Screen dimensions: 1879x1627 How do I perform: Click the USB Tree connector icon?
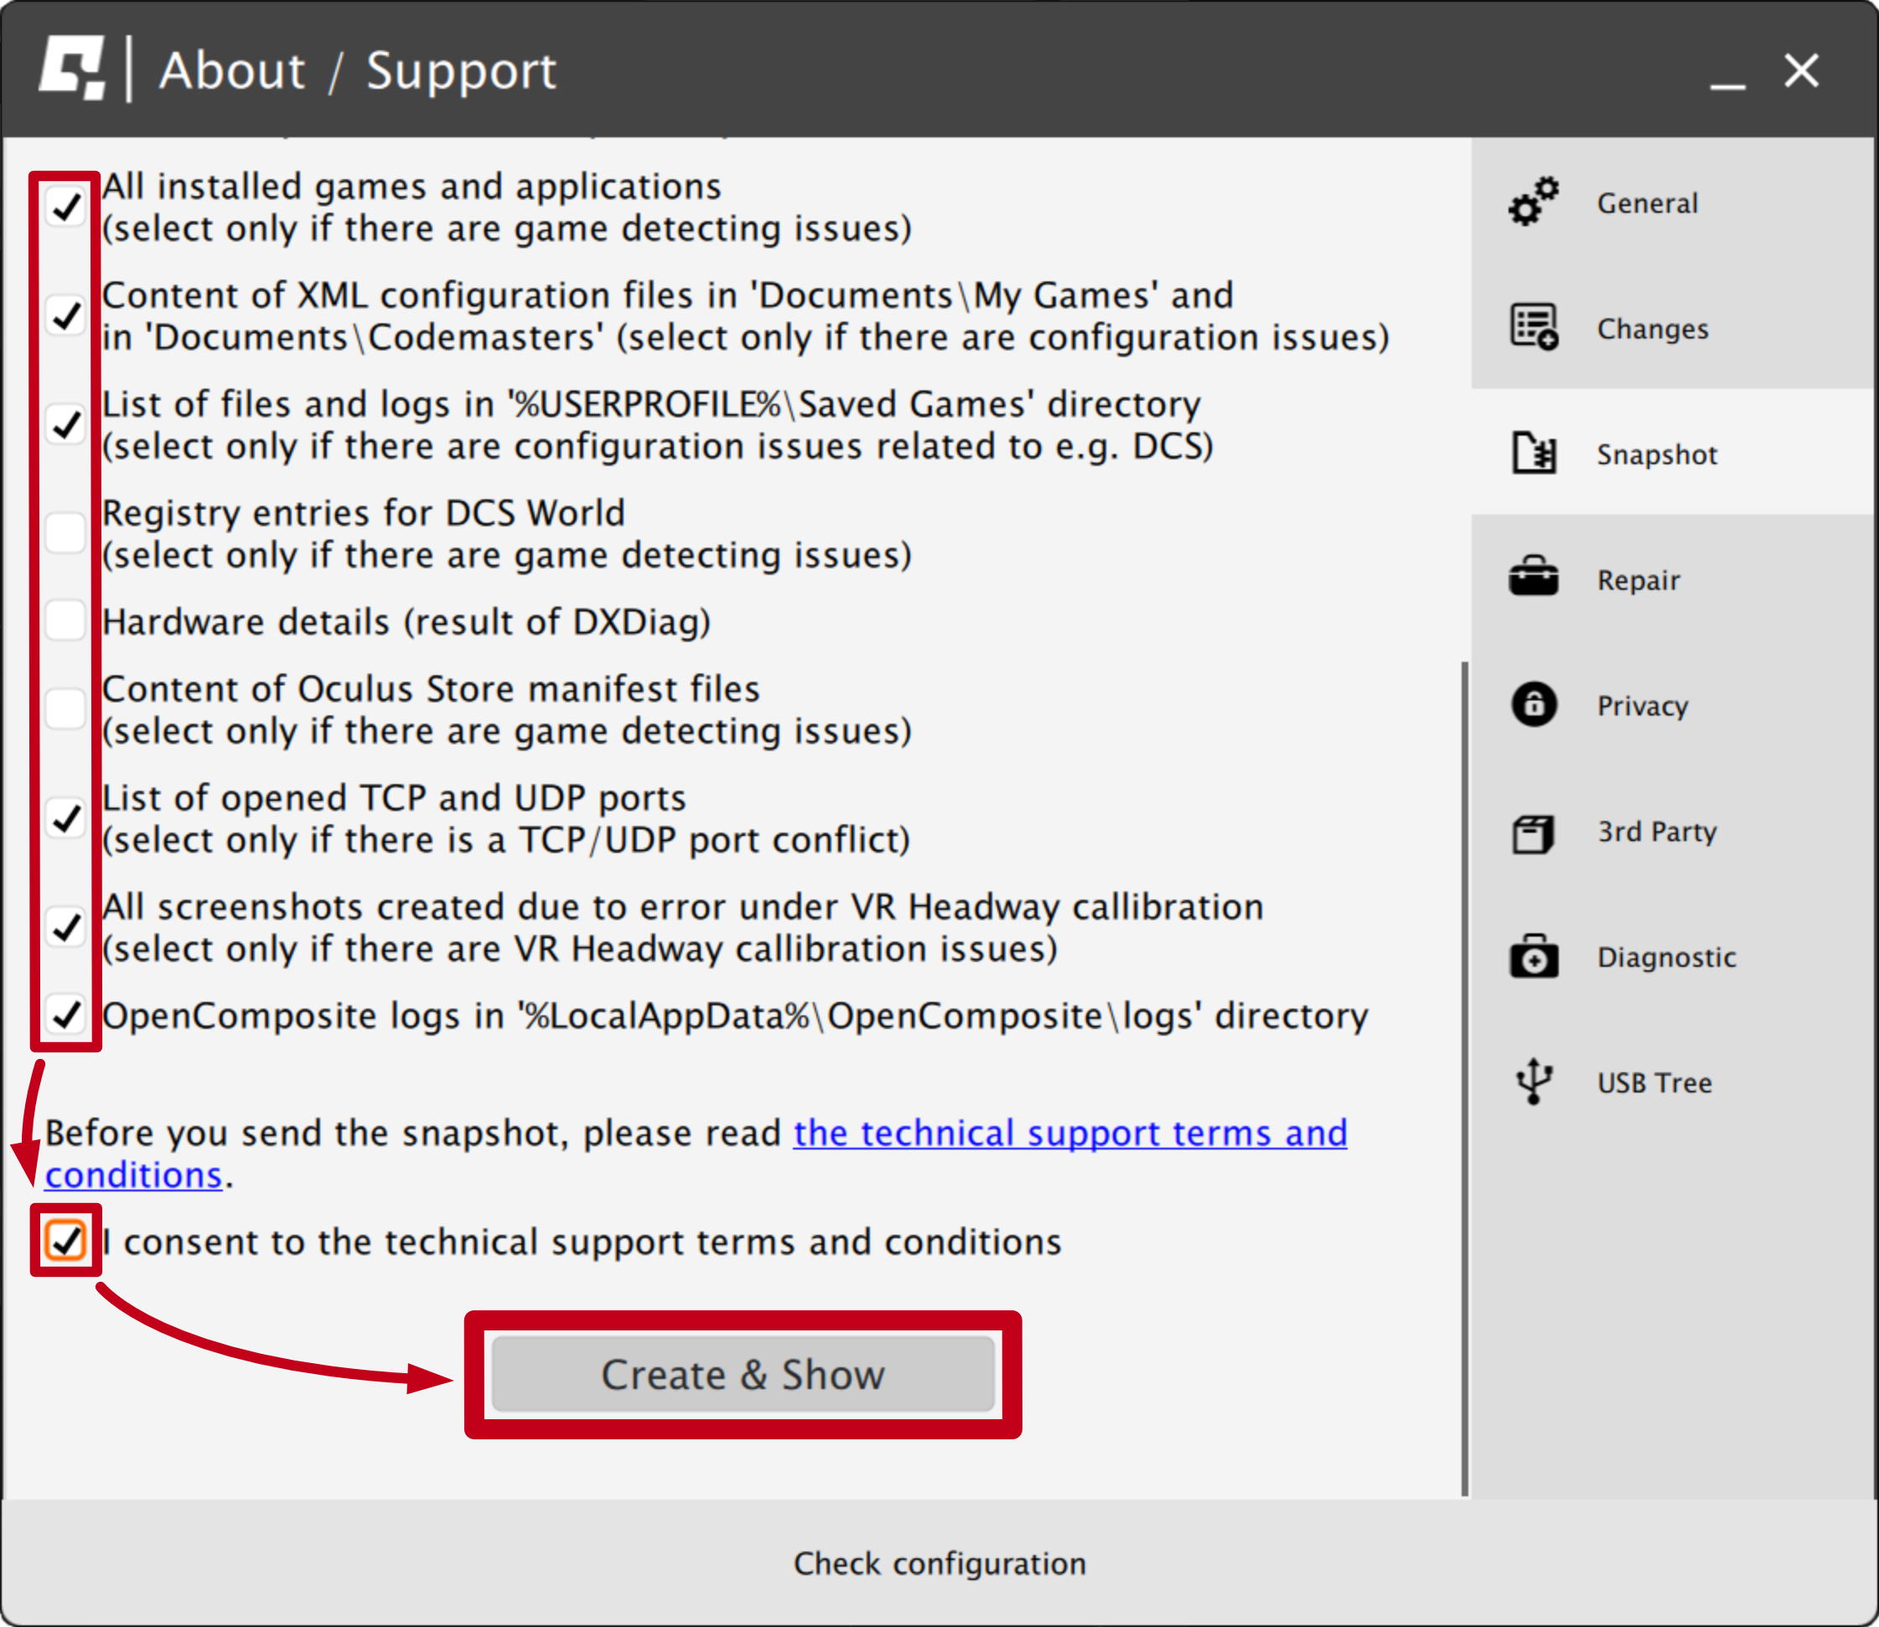click(x=1534, y=1081)
